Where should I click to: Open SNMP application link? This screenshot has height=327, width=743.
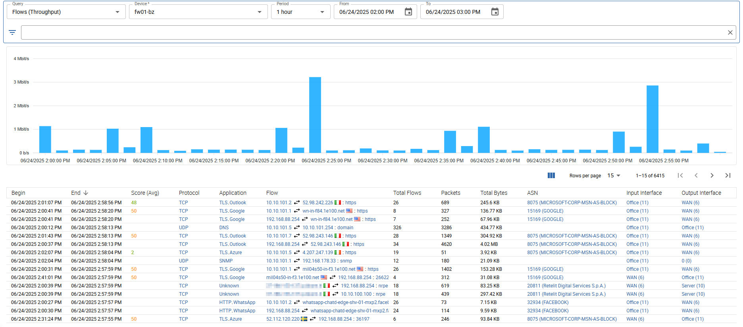coord(226,261)
